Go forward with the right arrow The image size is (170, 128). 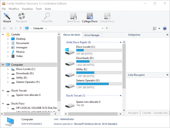point(11,28)
